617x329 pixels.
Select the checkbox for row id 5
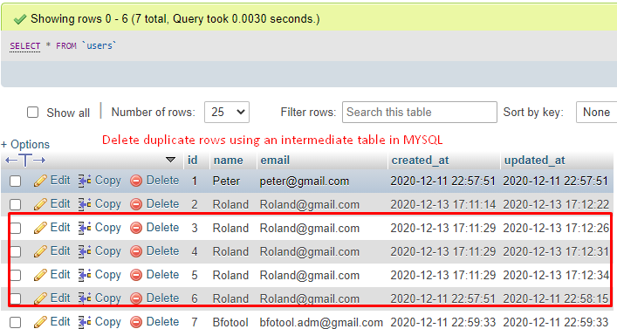click(16, 276)
